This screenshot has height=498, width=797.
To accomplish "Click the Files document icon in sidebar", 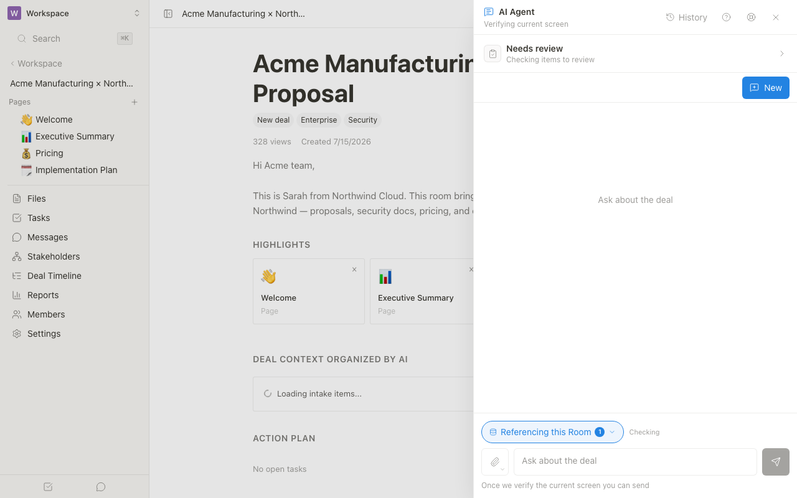I will tap(17, 199).
